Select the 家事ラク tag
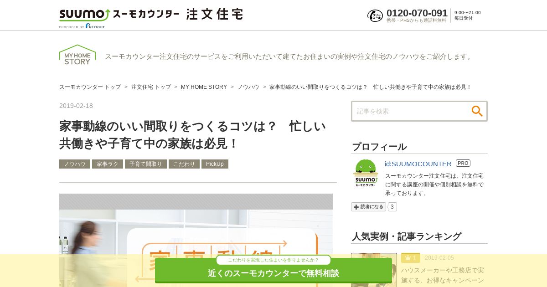547x287 pixels. [108, 164]
